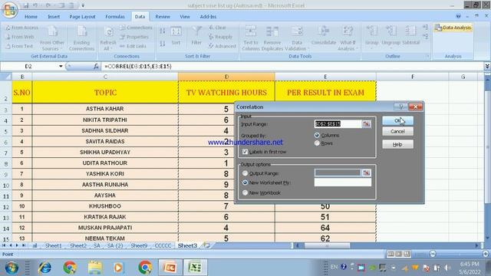Click the Refresh All icon
Image resolution: width=491 pixels, height=276 pixels.
(108, 38)
